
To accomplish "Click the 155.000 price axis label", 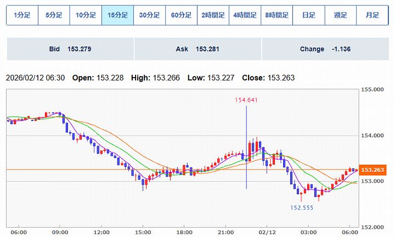I will tap(374, 89).
